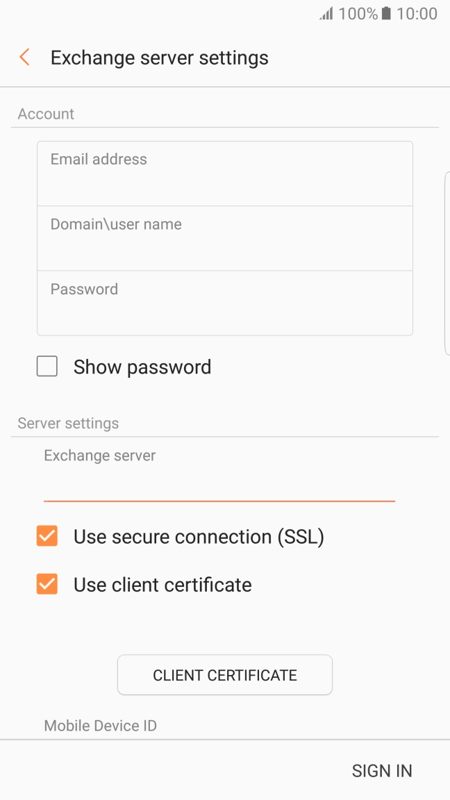Click the Email address input field
Image resolution: width=450 pixels, height=800 pixels.
click(x=225, y=172)
